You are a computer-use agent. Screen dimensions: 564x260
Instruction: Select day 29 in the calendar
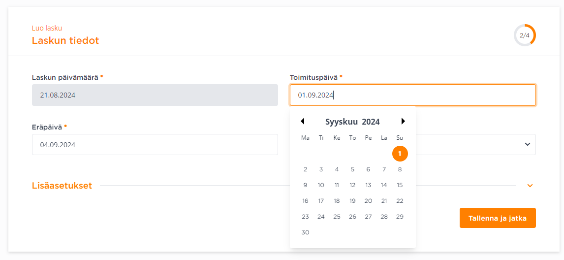point(400,217)
